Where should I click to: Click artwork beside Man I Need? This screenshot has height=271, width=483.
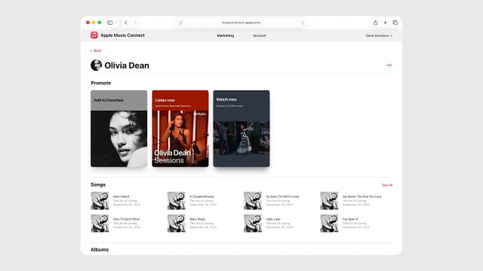pyautogui.click(x=100, y=201)
